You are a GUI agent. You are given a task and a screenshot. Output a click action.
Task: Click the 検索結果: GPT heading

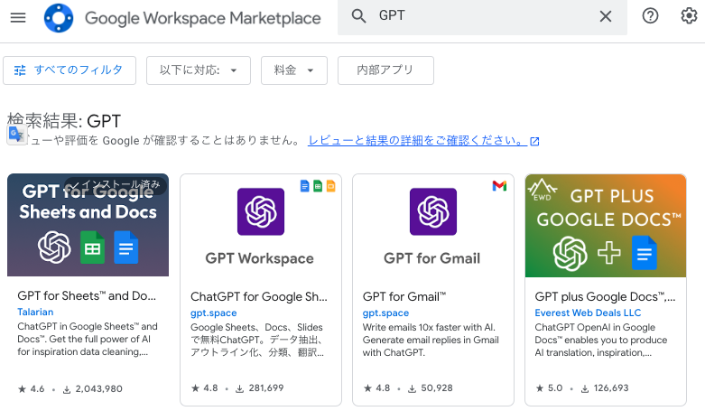pyautogui.click(x=64, y=121)
